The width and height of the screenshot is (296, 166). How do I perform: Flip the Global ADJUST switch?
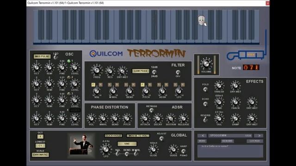[161, 138]
